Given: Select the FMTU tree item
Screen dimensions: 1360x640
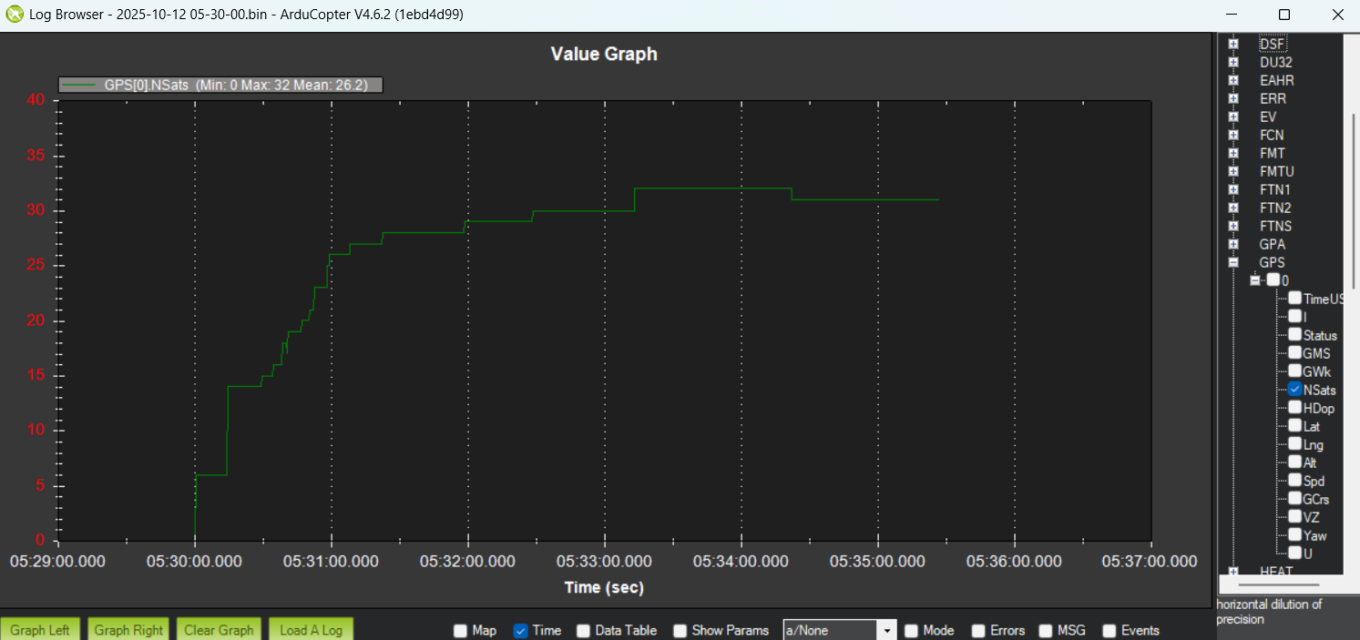Looking at the screenshot, I should (1276, 171).
